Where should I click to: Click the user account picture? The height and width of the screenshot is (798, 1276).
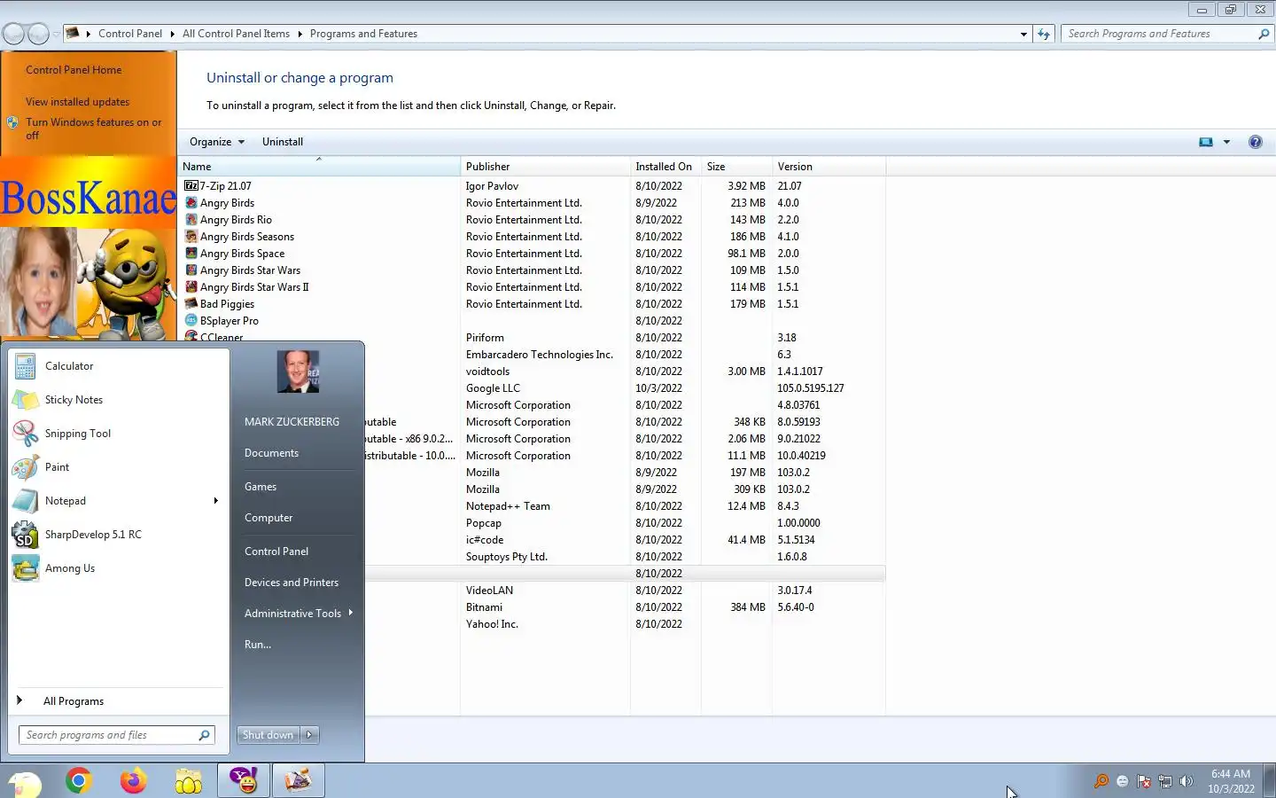click(x=298, y=372)
